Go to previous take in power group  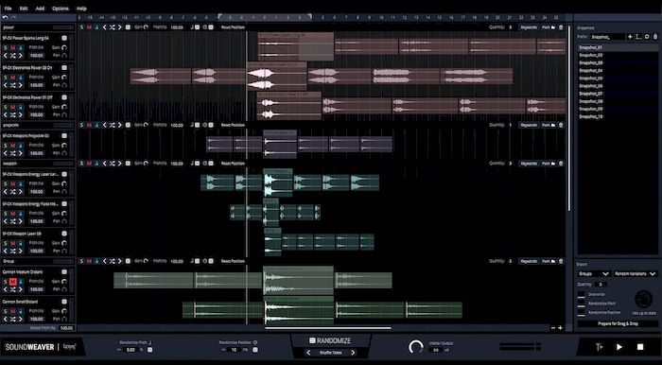click(x=104, y=27)
